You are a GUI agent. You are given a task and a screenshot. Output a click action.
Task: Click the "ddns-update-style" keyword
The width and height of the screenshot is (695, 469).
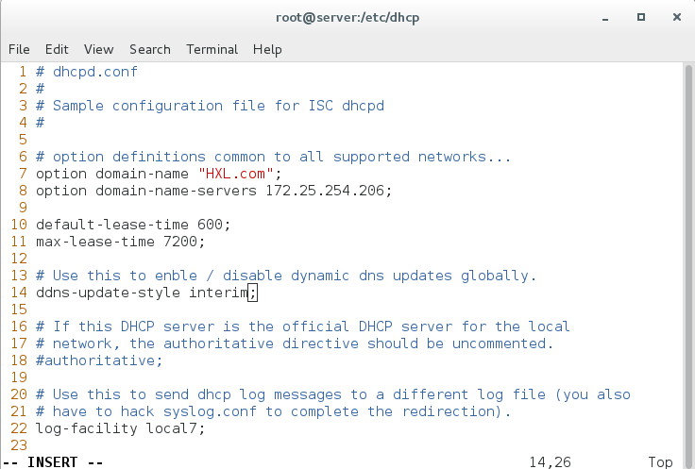click(x=109, y=293)
